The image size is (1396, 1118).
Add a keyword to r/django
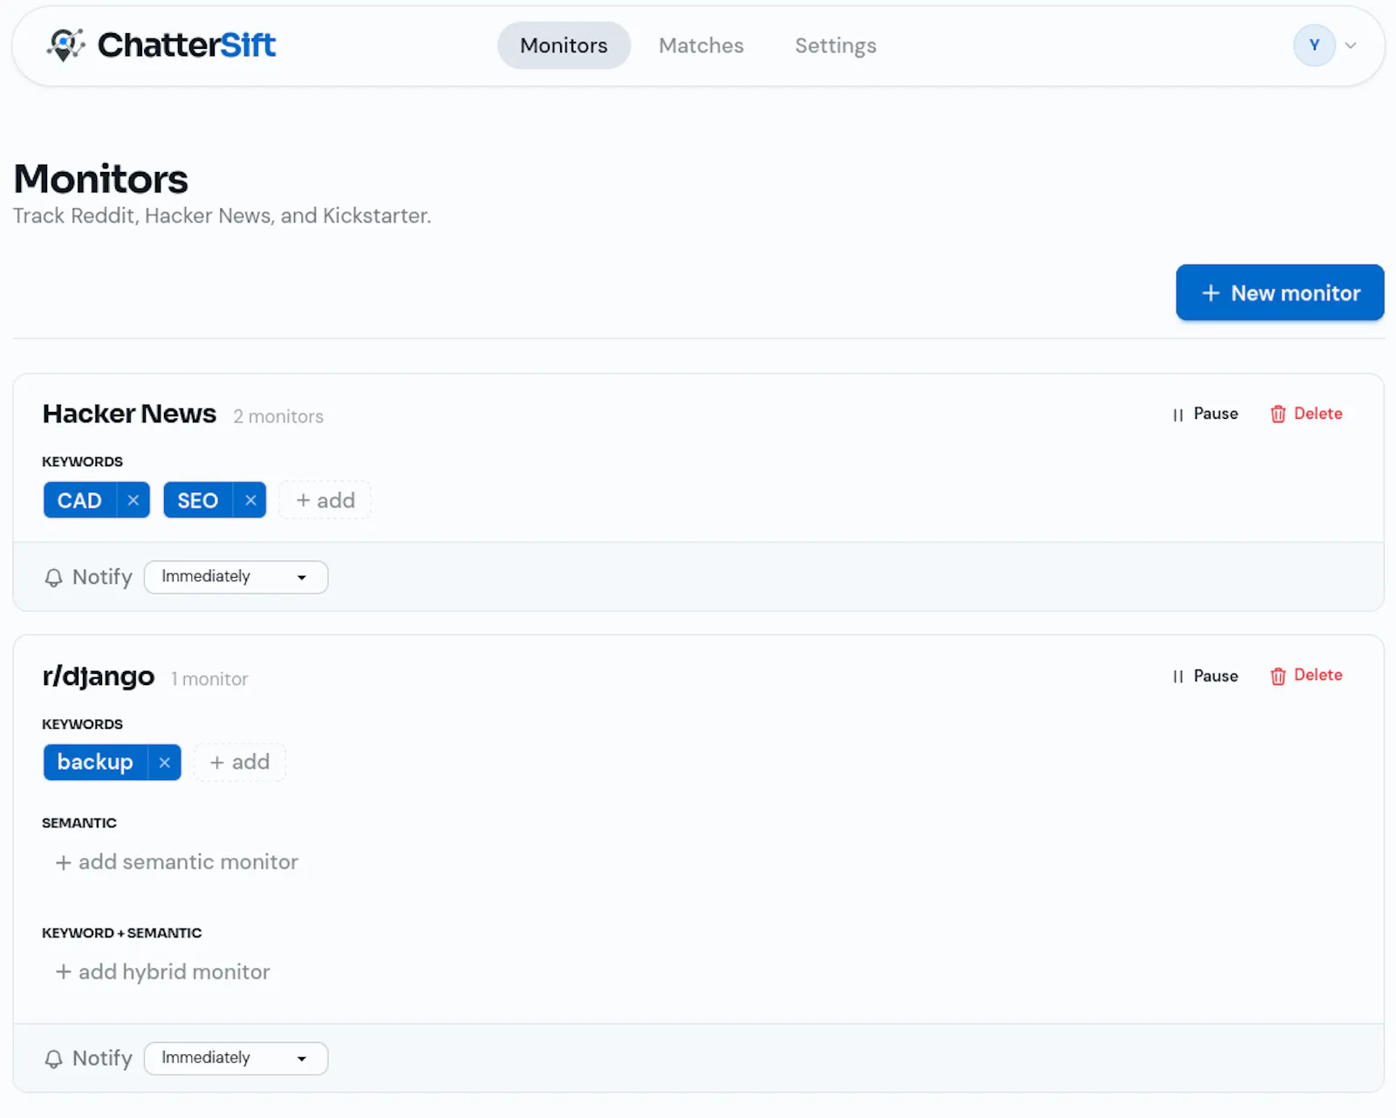coord(240,762)
